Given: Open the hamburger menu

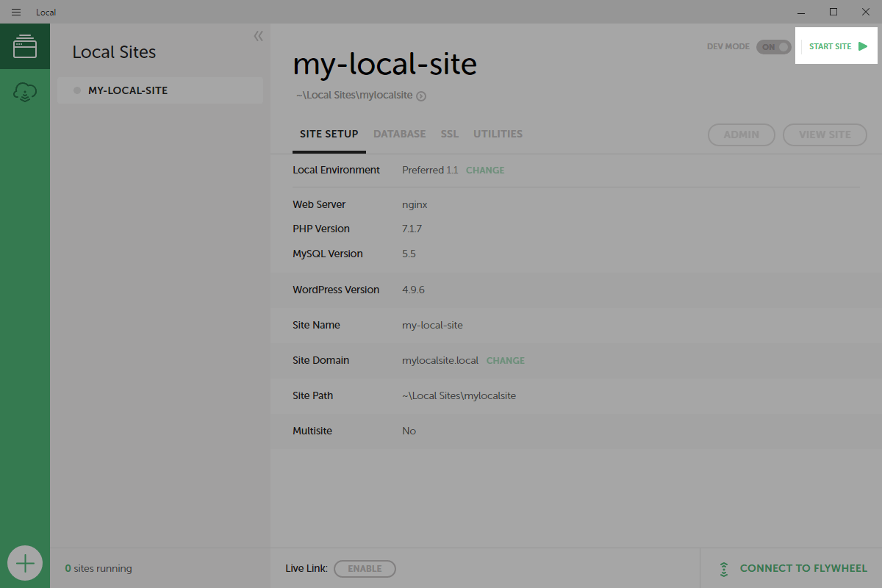Looking at the screenshot, I should pos(16,12).
